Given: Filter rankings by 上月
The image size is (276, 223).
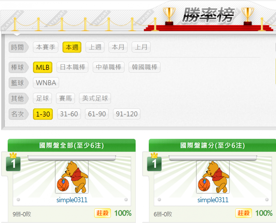Looking at the screenshot, I should coord(141,47).
